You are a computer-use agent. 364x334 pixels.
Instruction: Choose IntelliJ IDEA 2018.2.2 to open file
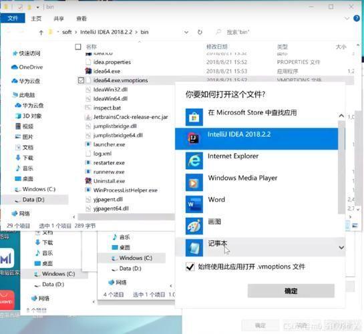[x=256, y=139]
